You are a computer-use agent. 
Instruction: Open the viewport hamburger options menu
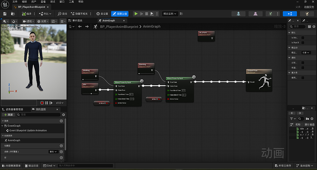(x=62, y=21)
